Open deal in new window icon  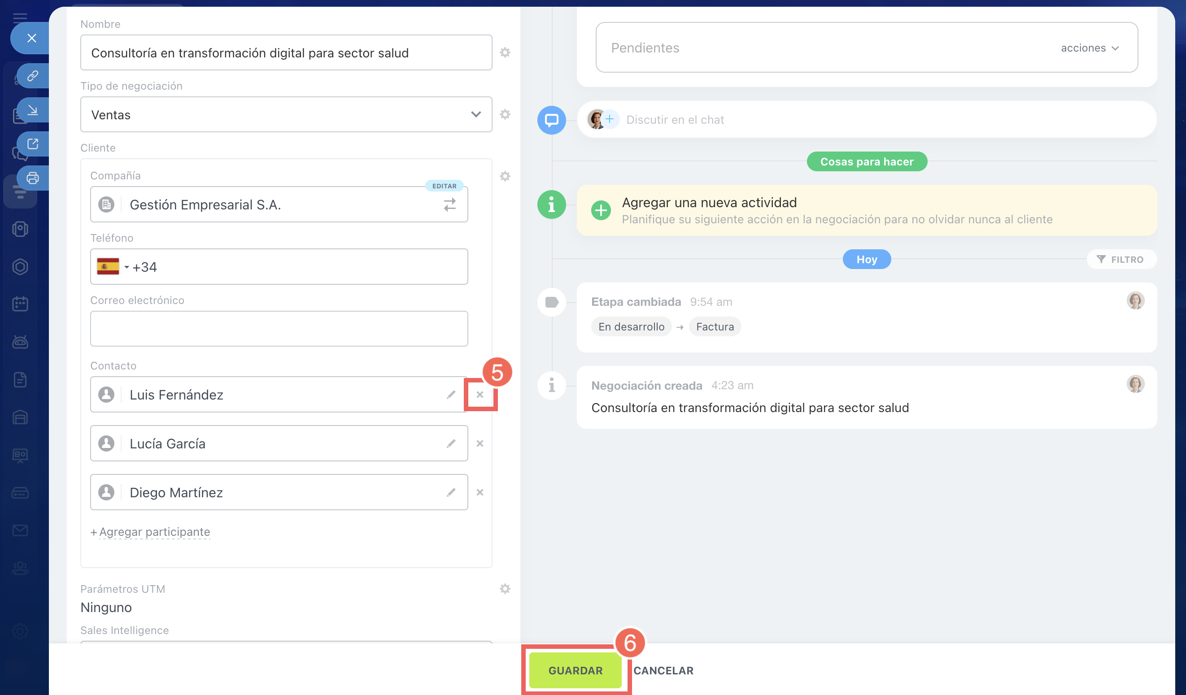(32, 144)
